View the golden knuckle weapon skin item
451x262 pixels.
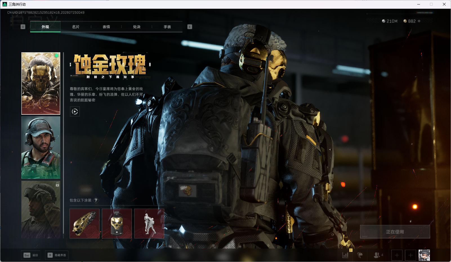pyautogui.click(x=84, y=223)
